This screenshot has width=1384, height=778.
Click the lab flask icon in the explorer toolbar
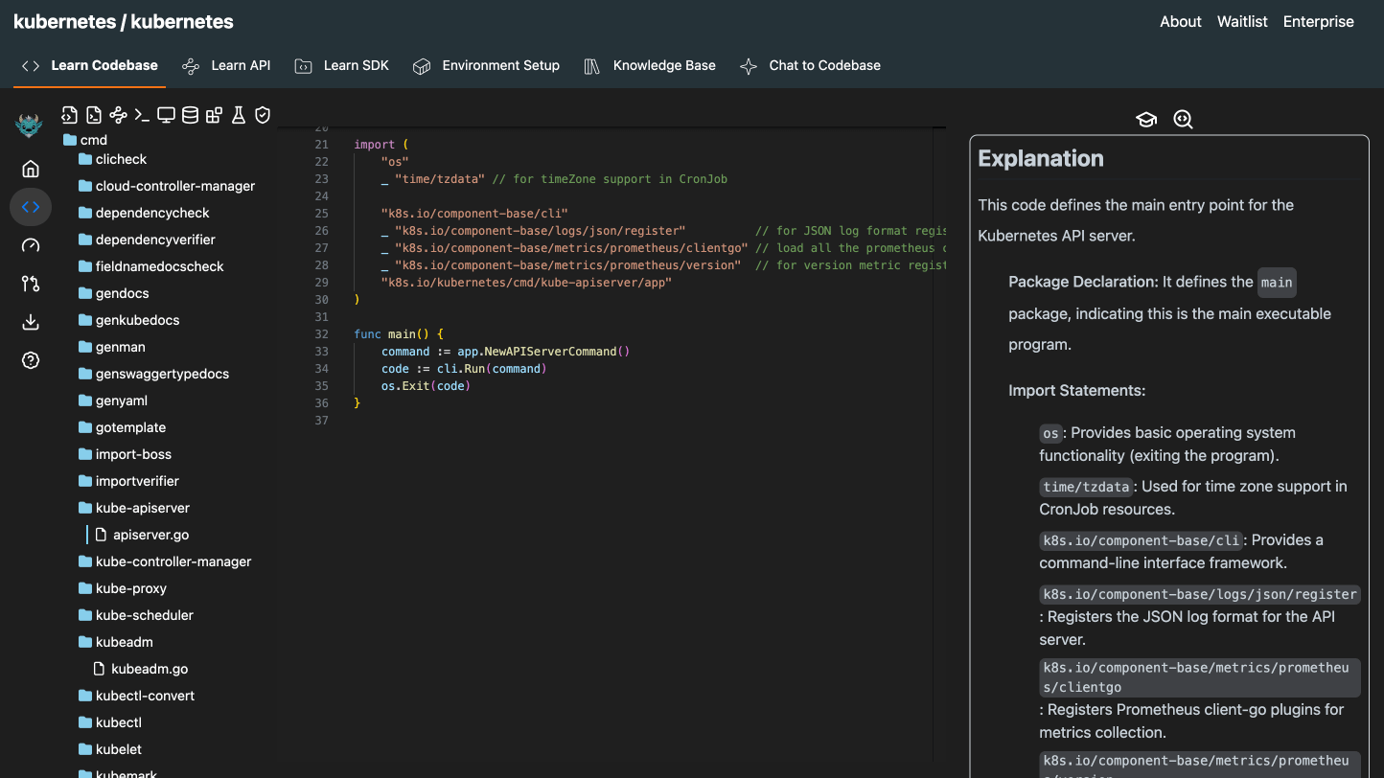point(239,115)
